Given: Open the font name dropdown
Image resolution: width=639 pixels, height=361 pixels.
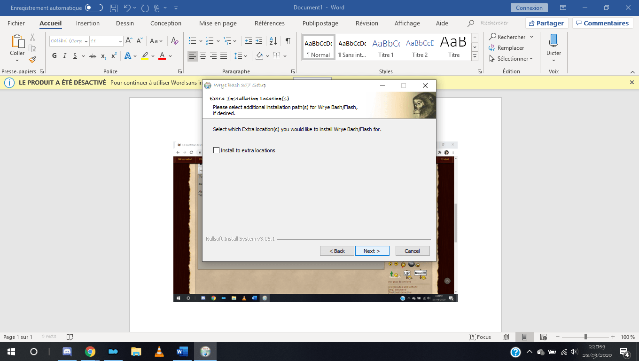Looking at the screenshot, I should point(86,41).
